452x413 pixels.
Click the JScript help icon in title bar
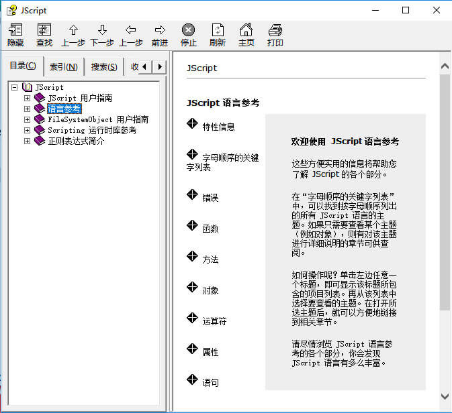(x=11, y=10)
